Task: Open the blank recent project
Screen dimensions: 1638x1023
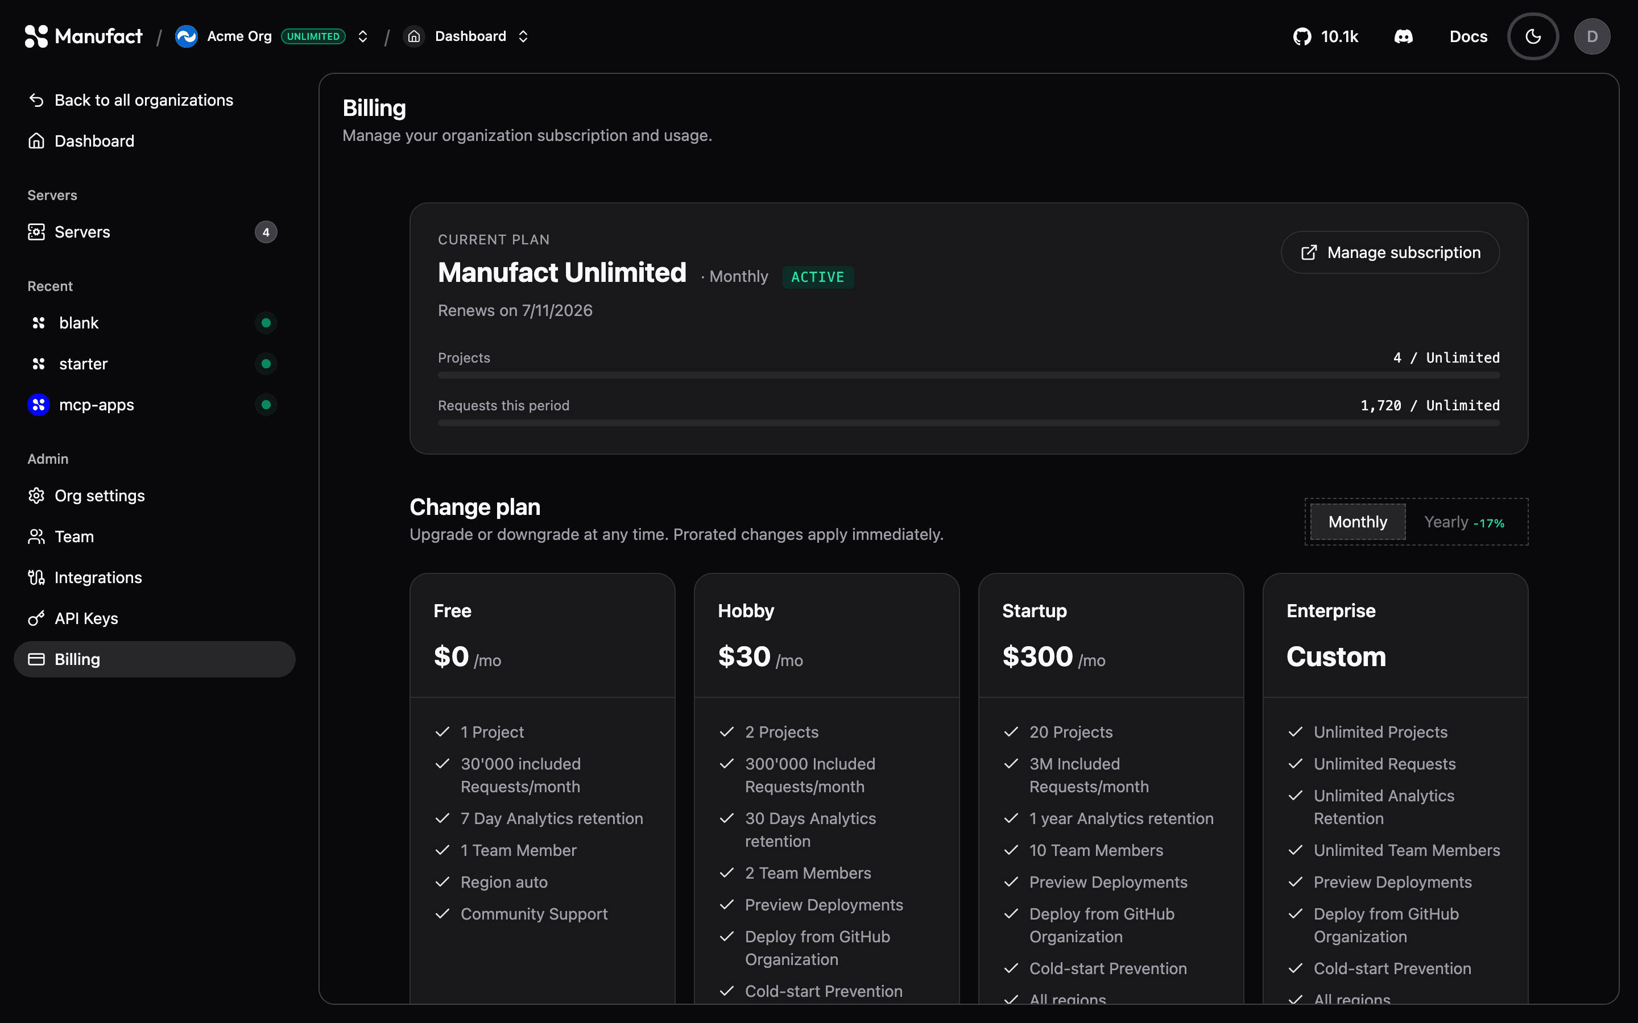Action: [x=154, y=323]
